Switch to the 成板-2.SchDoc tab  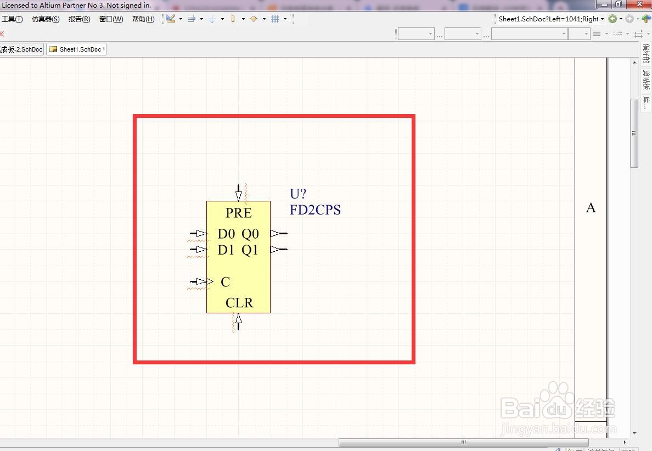tap(21, 49)
